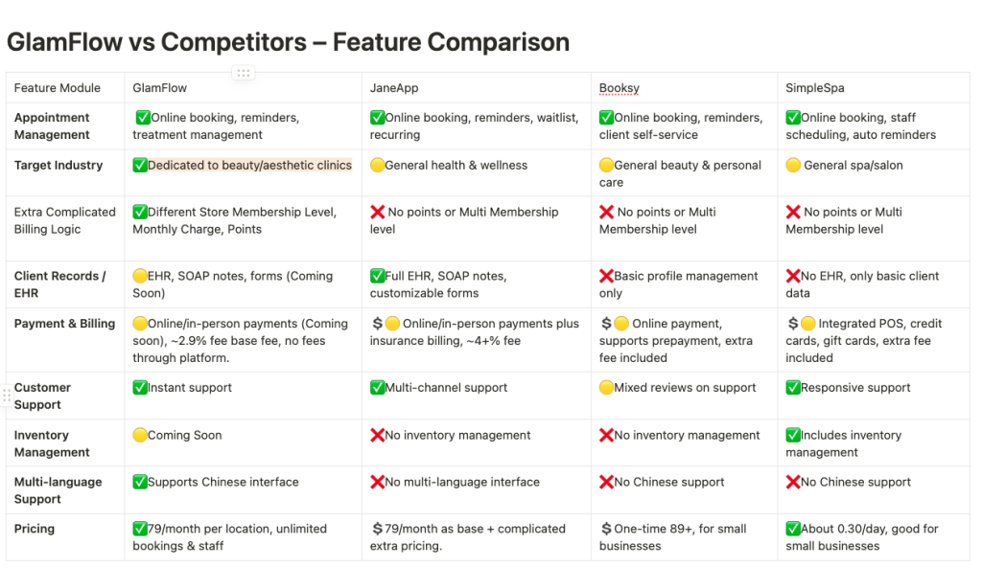Click green checkmark in SimpleSpa Inventory cell
The width and height of the screenshot is (982, 568).
pos(793,435)
